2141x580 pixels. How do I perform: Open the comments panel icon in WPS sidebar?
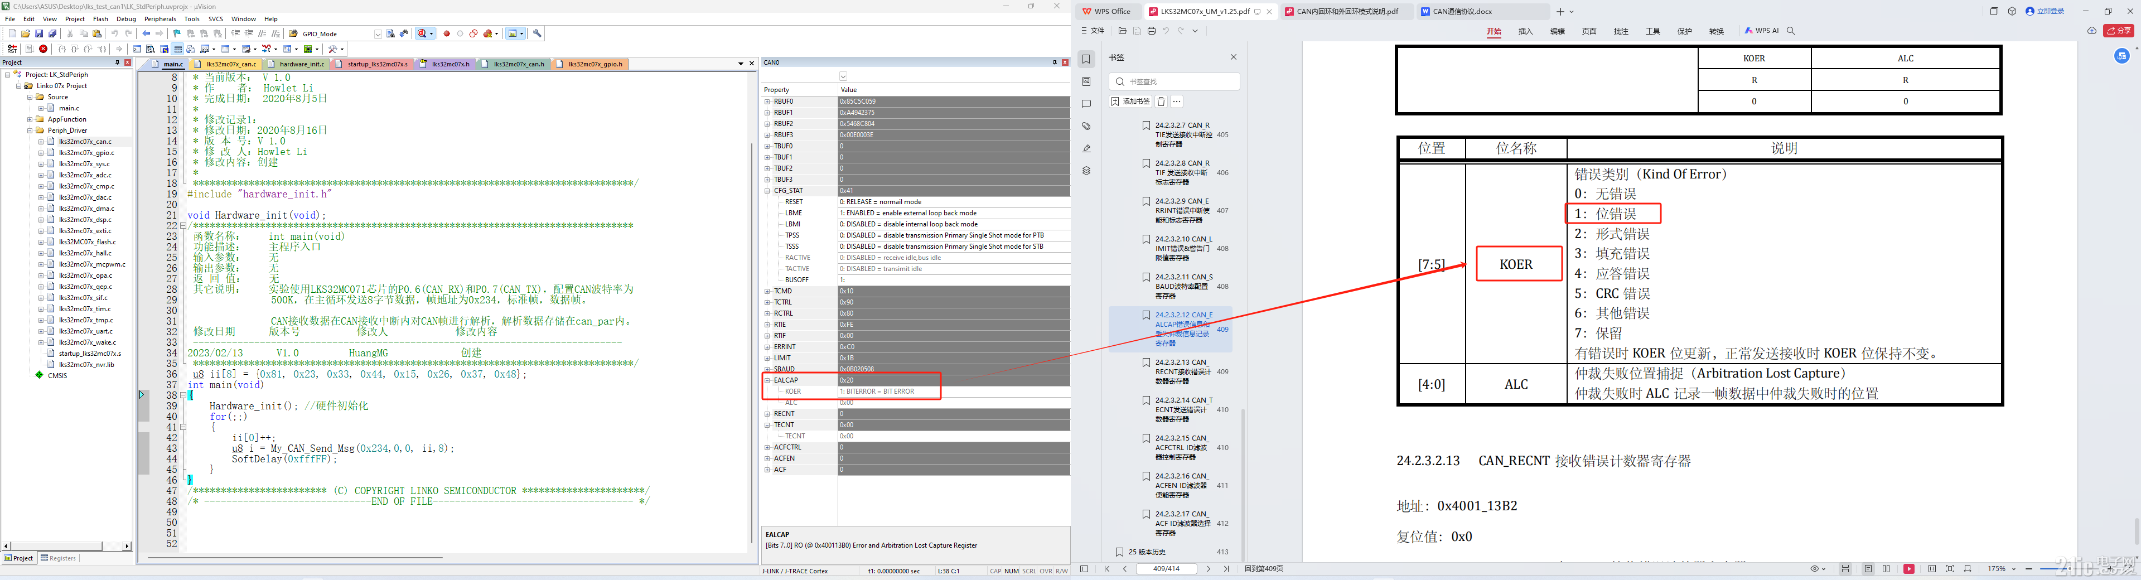pyautogui.click(x=1086, y=104)
